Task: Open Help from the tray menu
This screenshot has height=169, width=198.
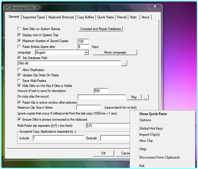Action: 162,149
